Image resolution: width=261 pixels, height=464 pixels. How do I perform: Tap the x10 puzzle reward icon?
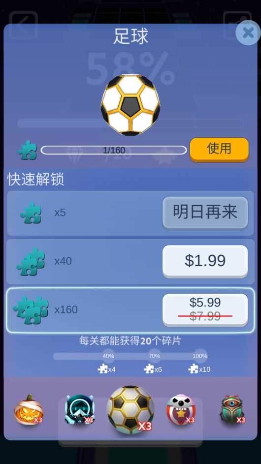tap(193, 369)
